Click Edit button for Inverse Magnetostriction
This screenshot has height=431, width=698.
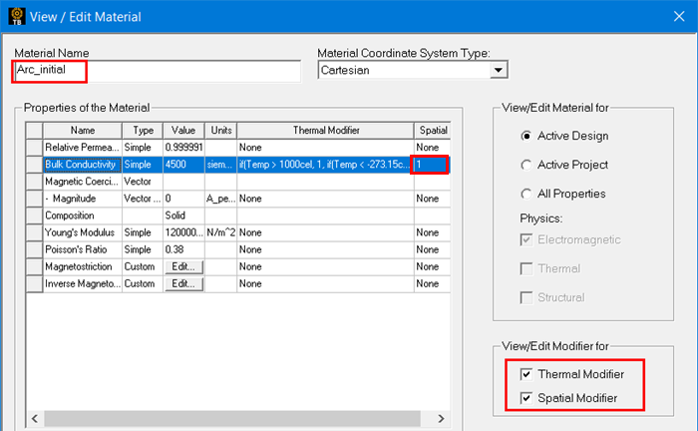pyautogui.click(x=183, y=283)
